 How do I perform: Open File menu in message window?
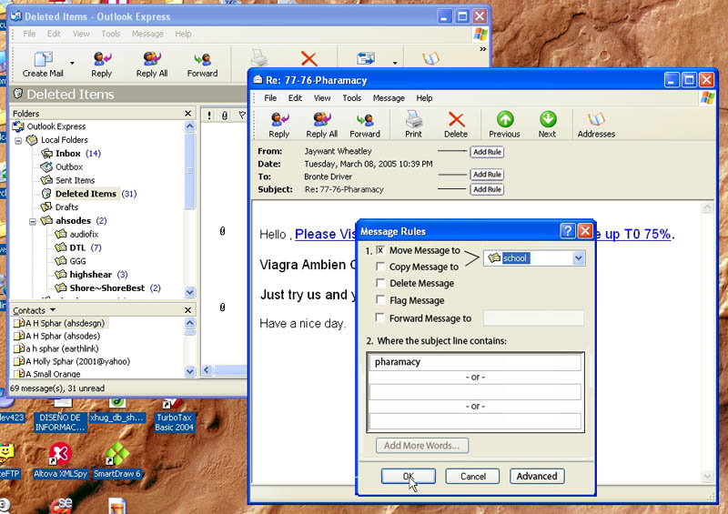click(x=270, y=98)
